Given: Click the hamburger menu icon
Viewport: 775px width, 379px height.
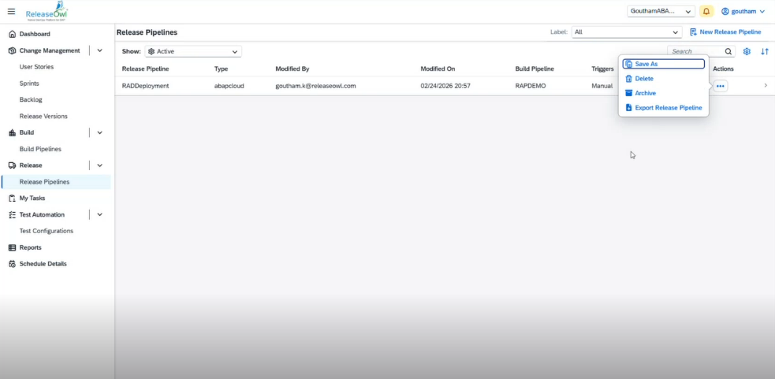Looking at the screenshot, I should tap(11, 11).
